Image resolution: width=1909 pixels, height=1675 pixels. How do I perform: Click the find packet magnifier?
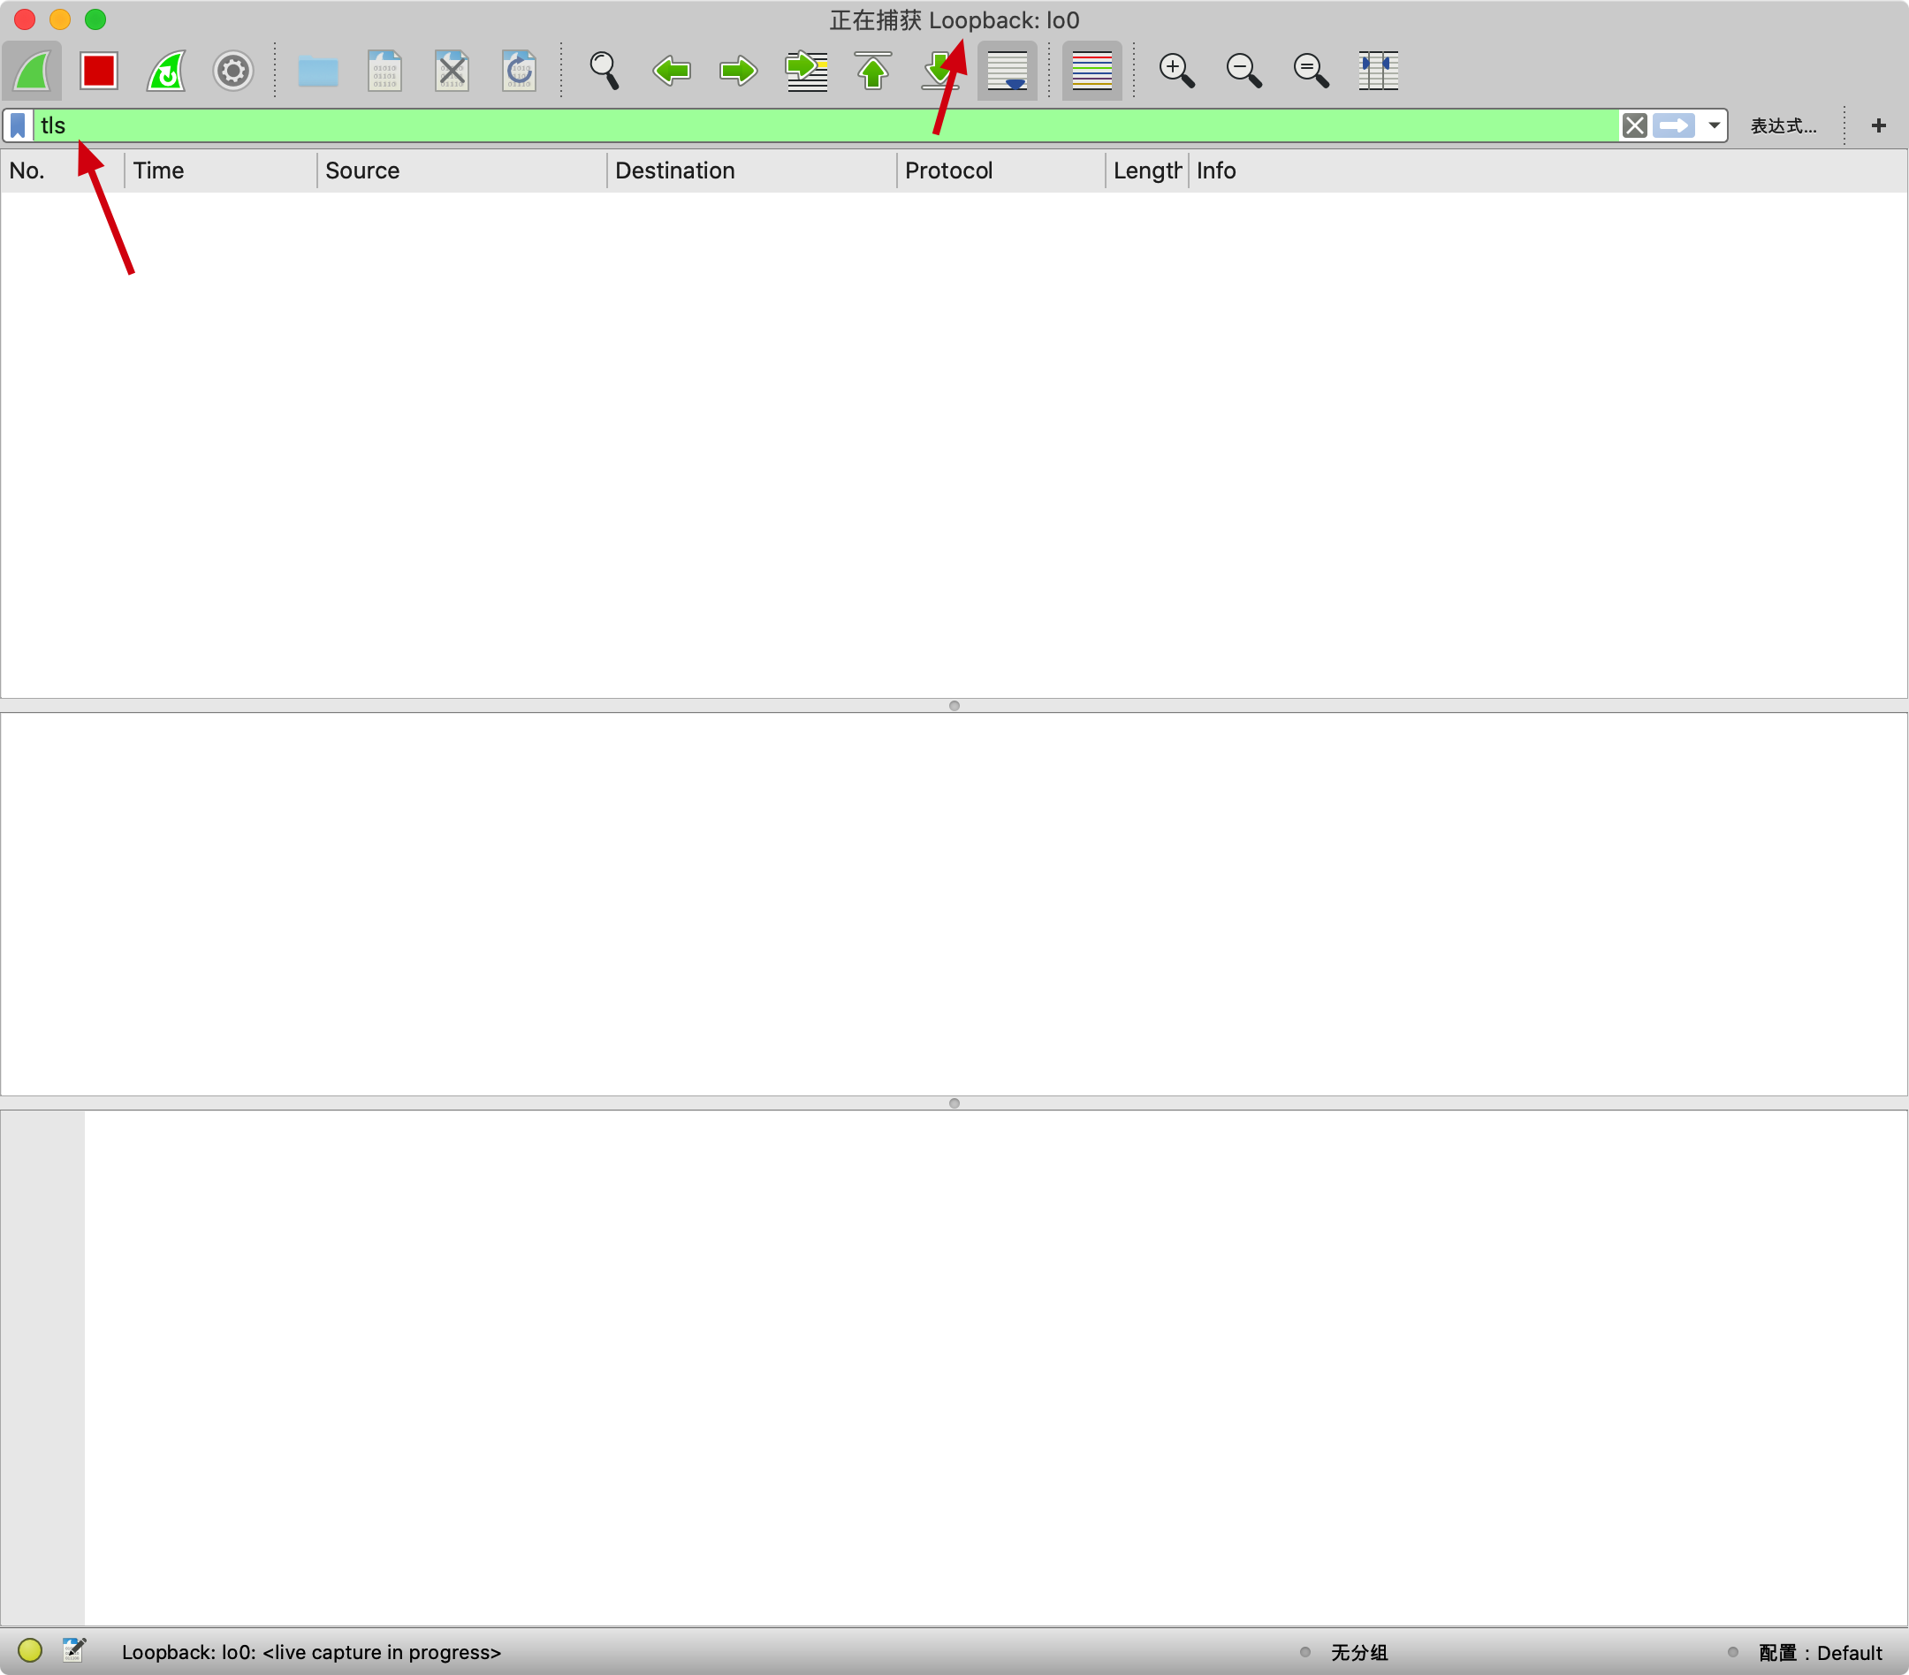pos(605,70)
